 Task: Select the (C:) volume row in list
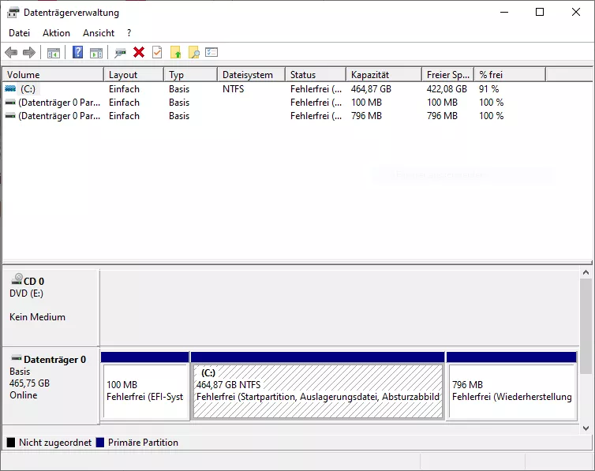(x=28, y=89)
